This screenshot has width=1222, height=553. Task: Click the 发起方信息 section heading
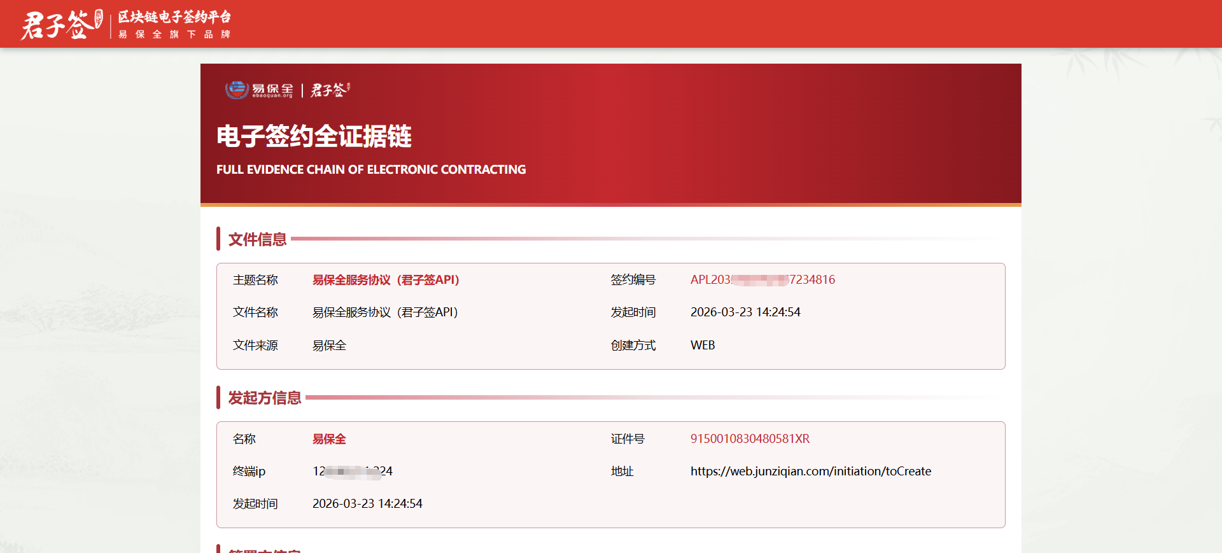click(264, 398)
